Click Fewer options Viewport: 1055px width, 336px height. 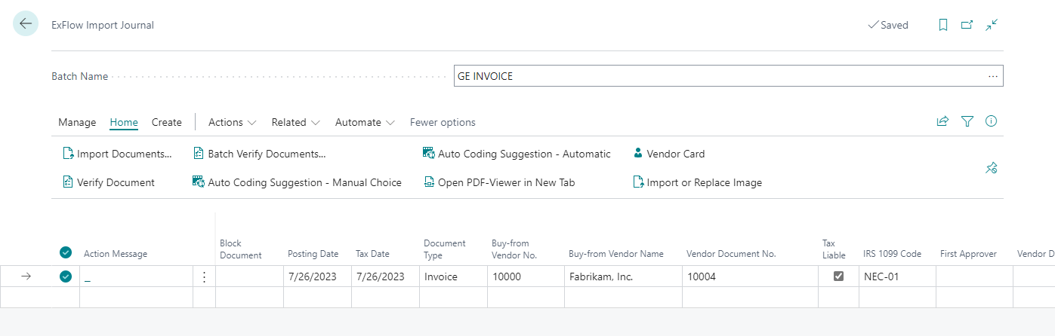pyautogui.click(x=443, y=122)
